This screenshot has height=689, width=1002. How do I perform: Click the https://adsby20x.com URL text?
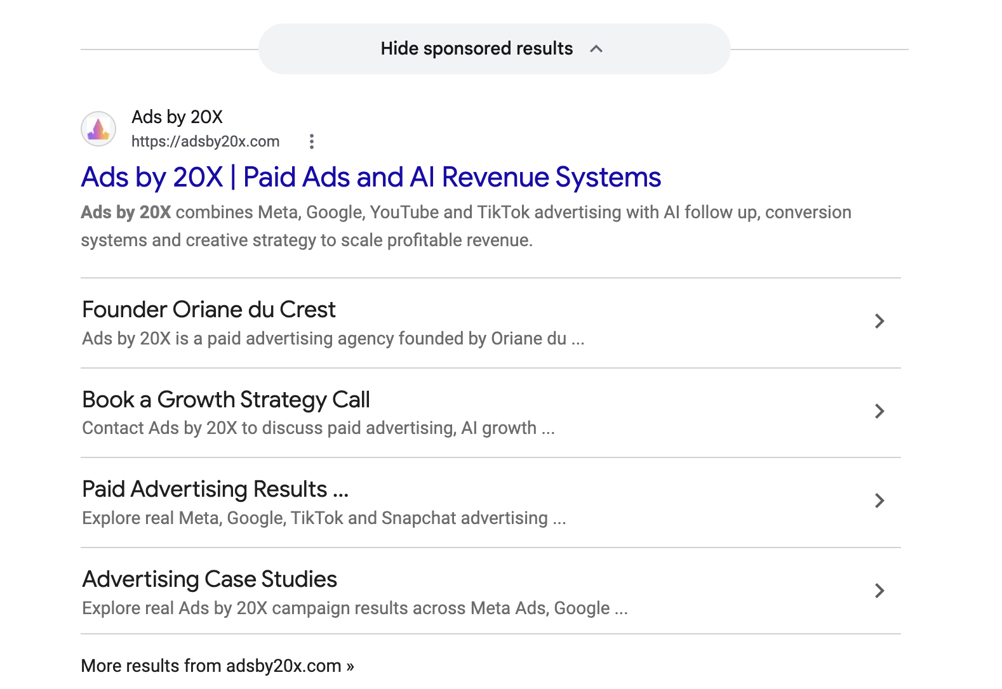point(206,141)
